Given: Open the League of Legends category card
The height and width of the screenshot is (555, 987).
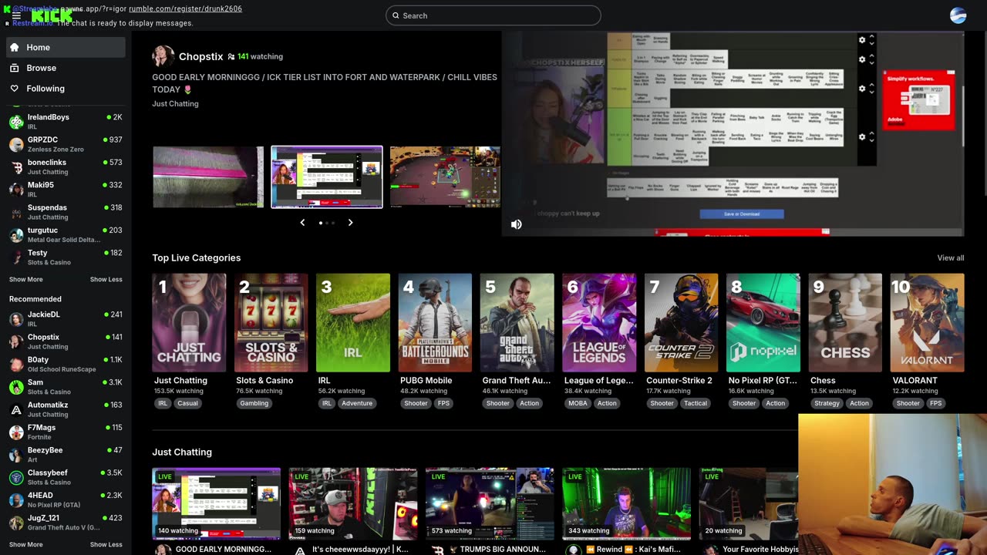Looking at the screenshot, I should tap(599, 323).
